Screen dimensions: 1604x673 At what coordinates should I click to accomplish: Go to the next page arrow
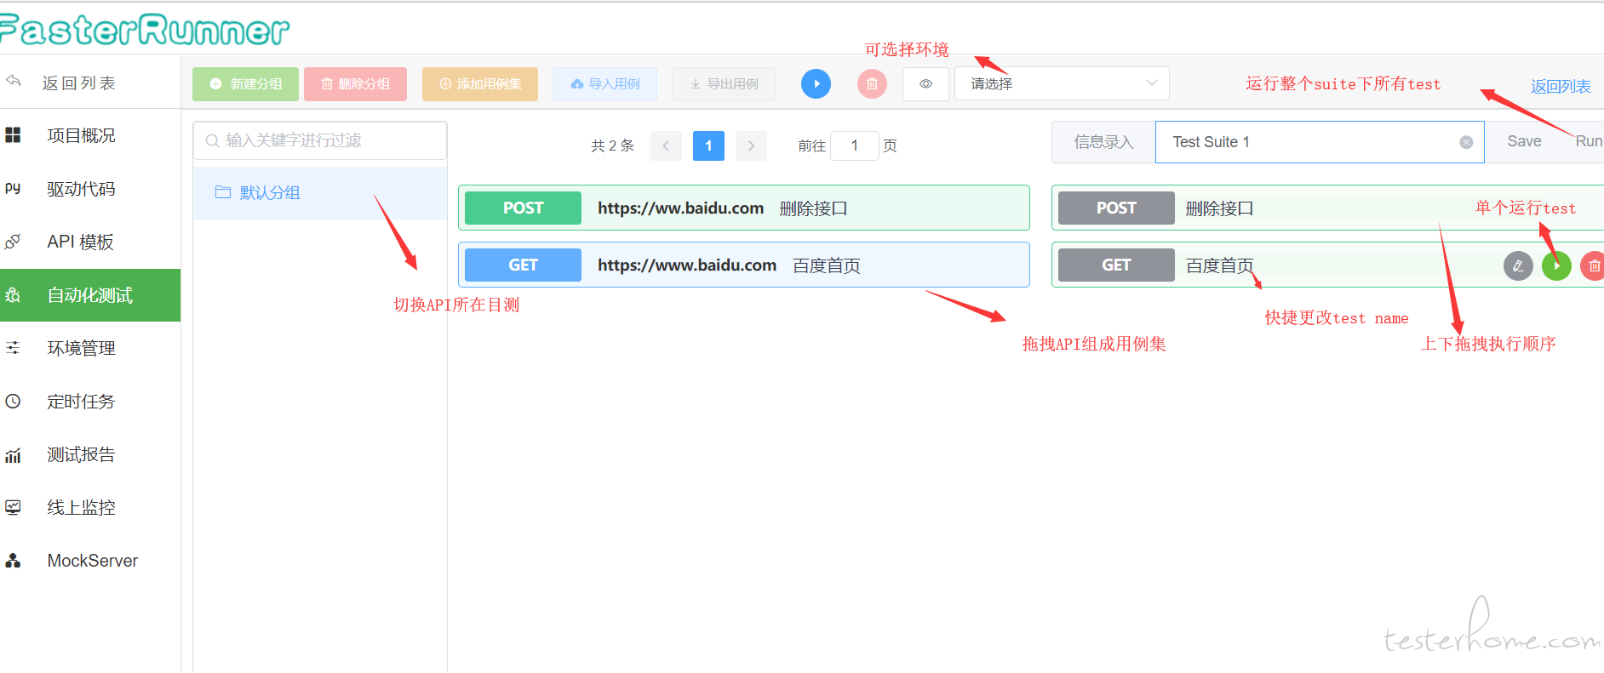751,145
